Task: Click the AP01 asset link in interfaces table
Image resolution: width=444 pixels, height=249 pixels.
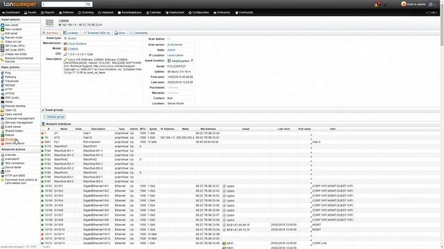Action: click(230, 243)
